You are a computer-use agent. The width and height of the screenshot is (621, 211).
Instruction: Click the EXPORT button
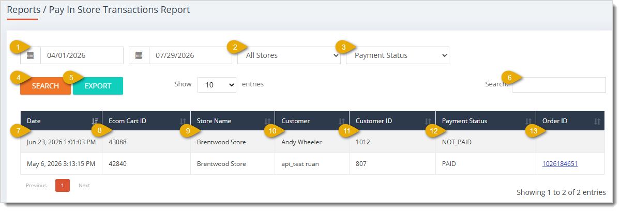click(x=98, y=86)
